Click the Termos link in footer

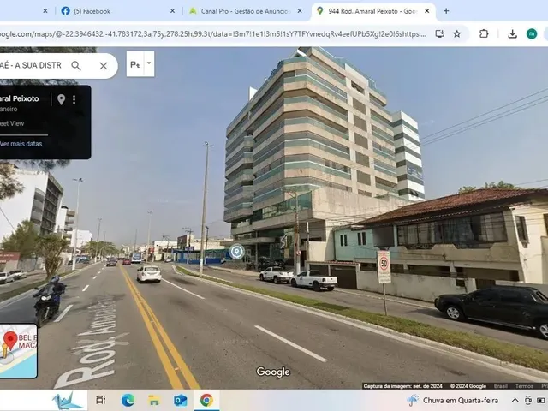[x=524, y=386]
